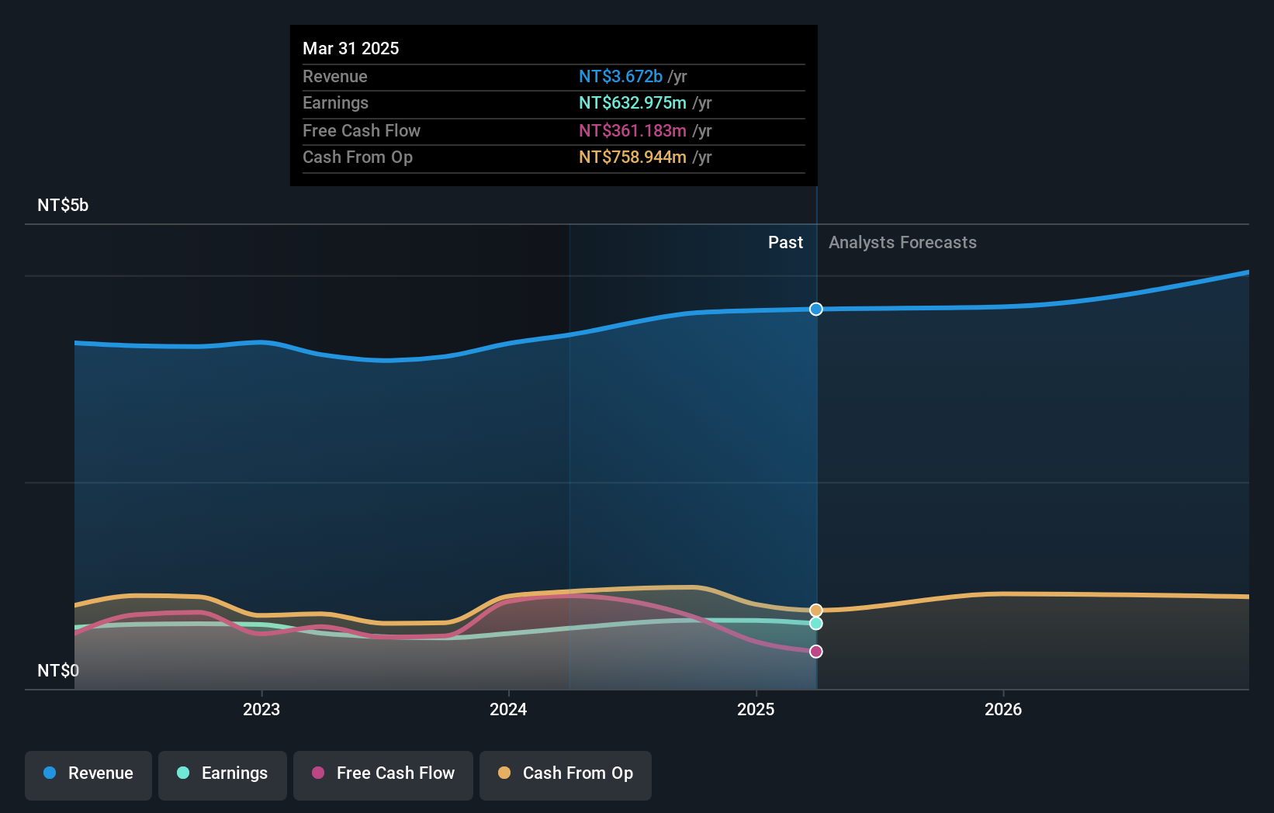1274x813 pixels.
Task: Click the teal Earnings data point marker
Action: (x=816, y=623)
